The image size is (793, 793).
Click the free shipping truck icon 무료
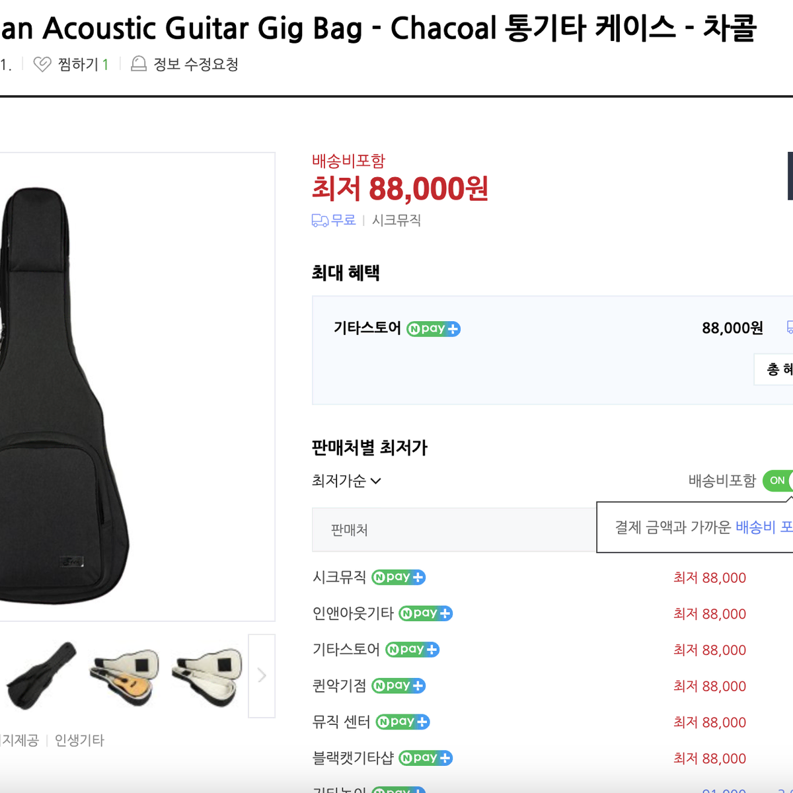(320, 221)
